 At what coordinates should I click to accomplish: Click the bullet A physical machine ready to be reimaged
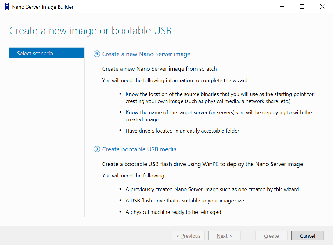[173, 212]
